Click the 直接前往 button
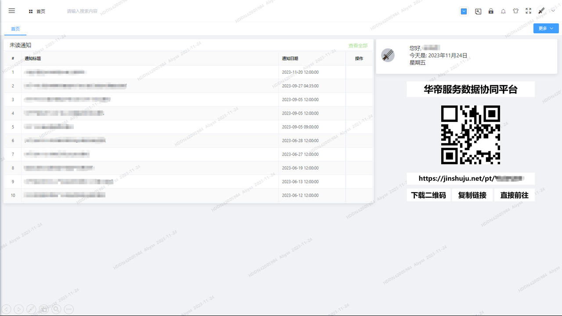 coord(515,195)
